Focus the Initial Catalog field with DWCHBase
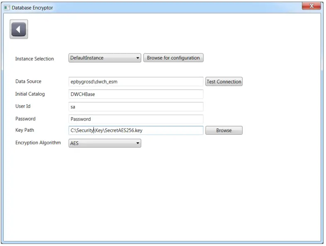326x246 pixels. coord(136,94)
